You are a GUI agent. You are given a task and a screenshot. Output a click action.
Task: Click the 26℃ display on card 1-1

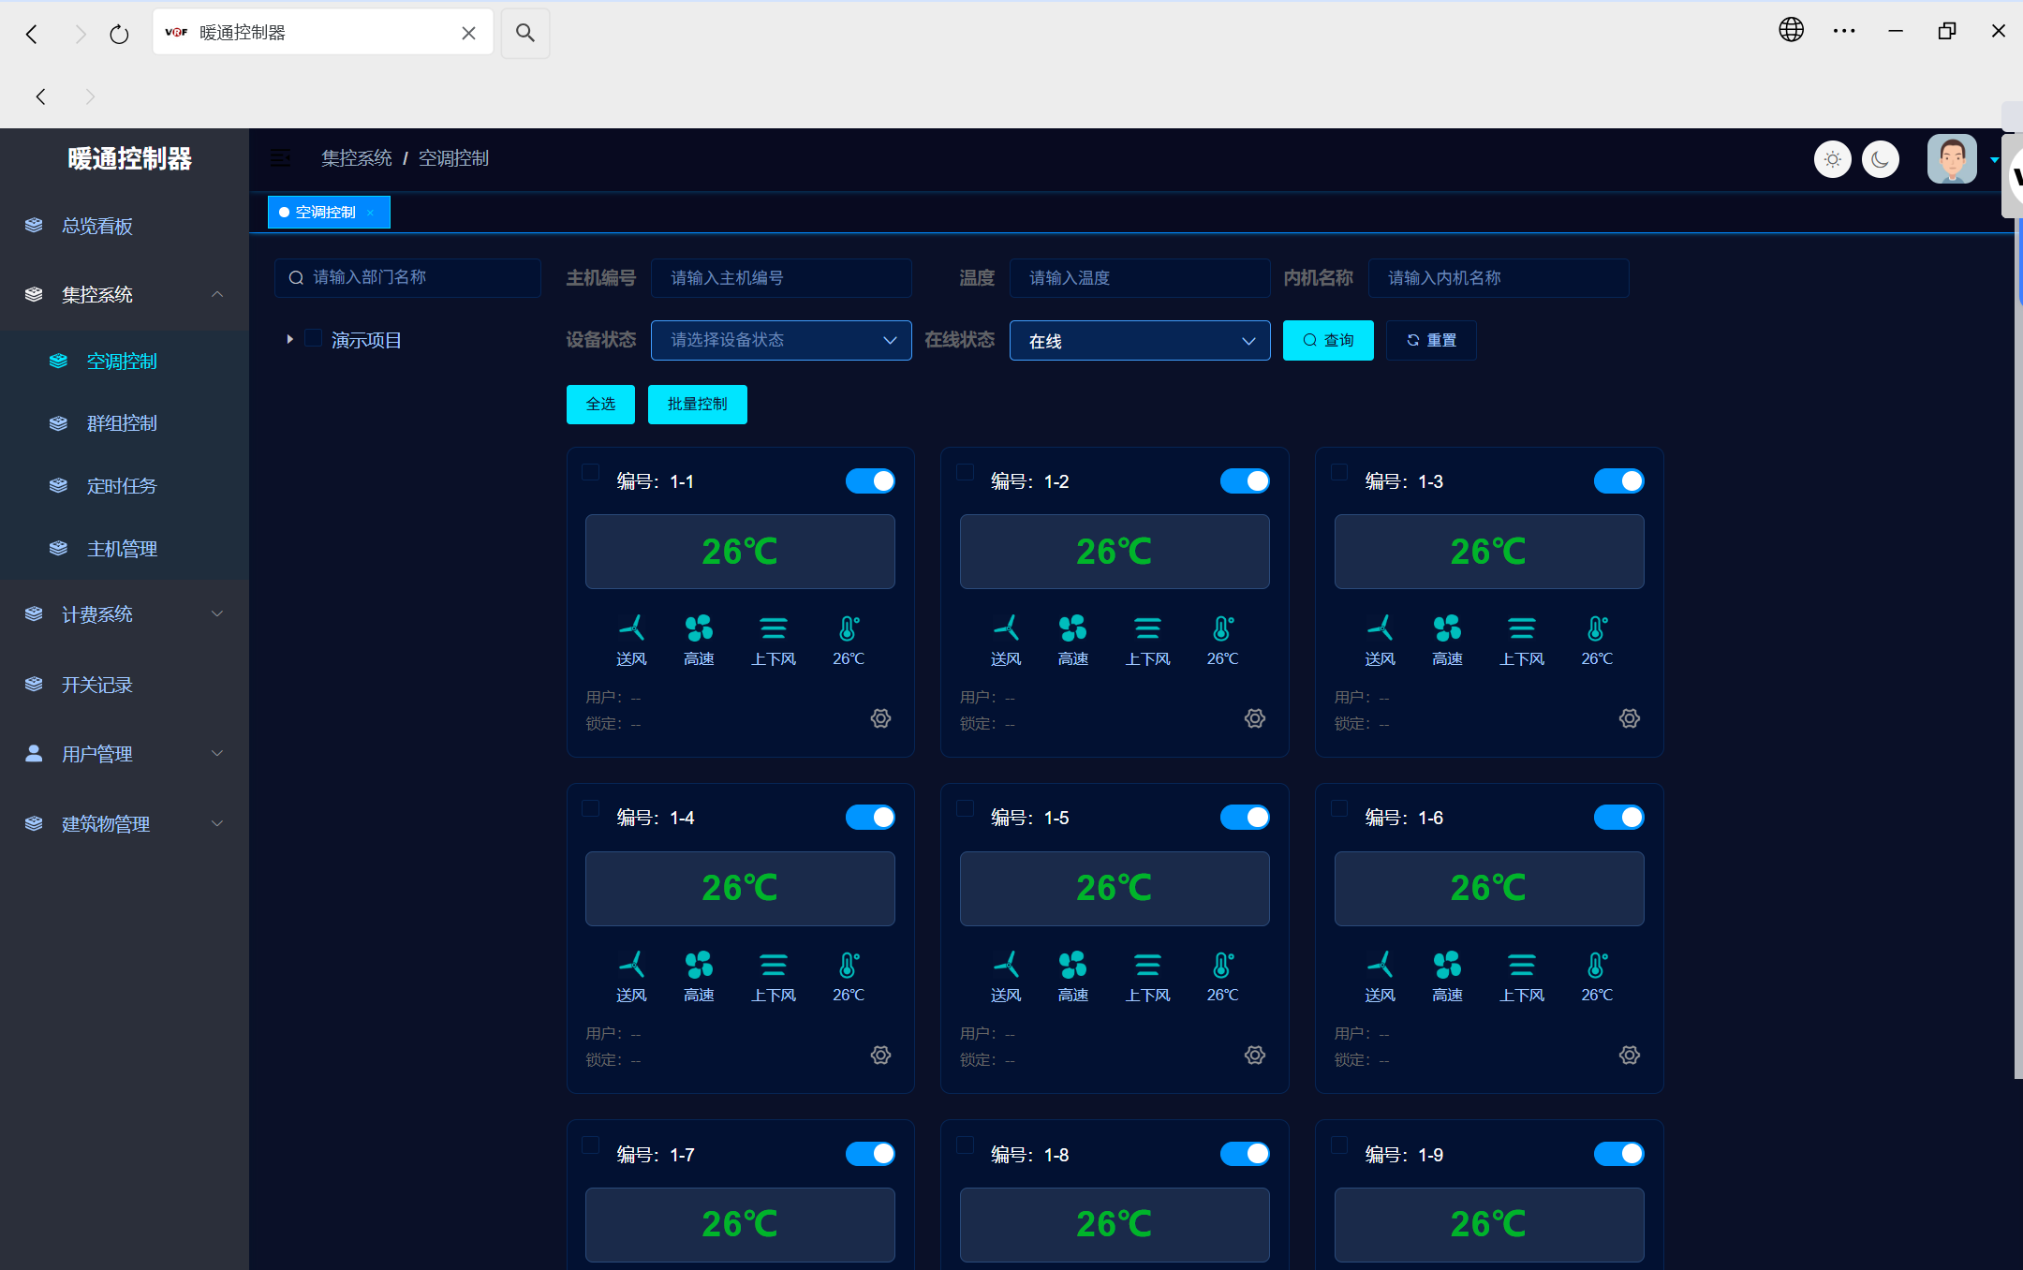click(x=740, y=552)
